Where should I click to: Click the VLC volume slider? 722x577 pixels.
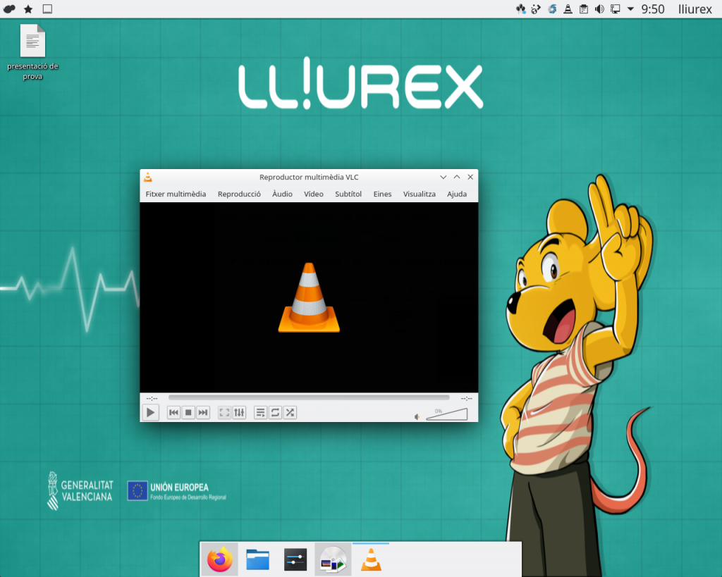coord(447,415)
